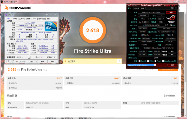Click the GPU-Z driver version 16.300.2511.0 field
The image size is (187, 119).
(x=158, y=48)
